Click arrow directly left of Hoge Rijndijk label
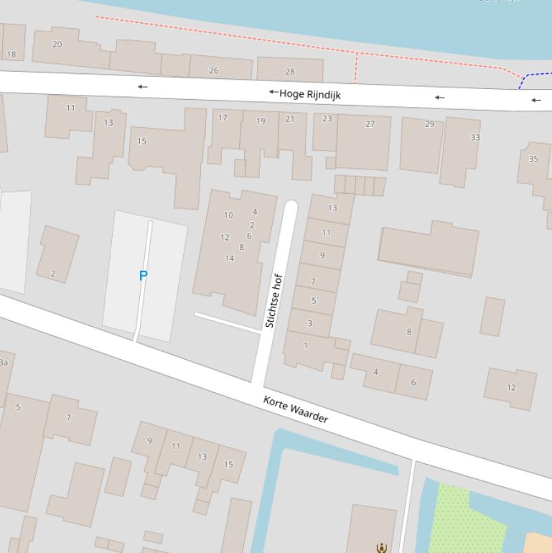Viewport: 552px width, 553px height. pos(273,92)
